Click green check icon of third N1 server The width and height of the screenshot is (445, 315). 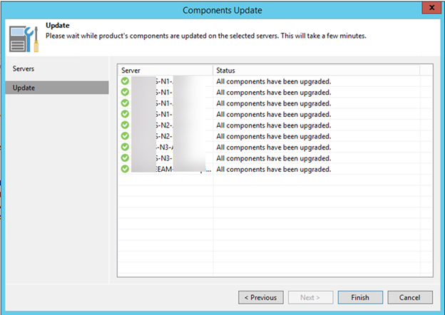tap(126, 103)
